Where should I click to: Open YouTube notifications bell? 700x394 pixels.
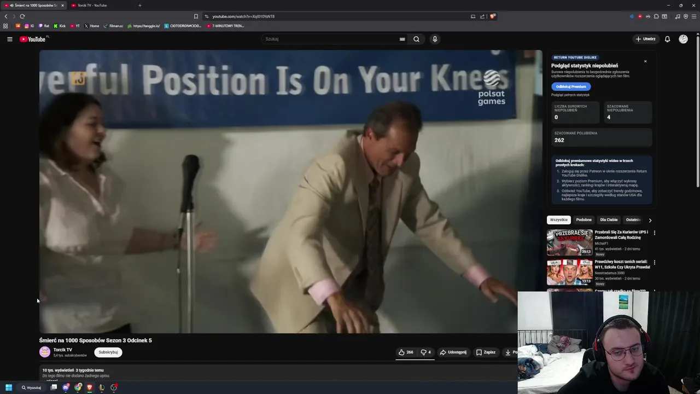[x=667, y=39]
